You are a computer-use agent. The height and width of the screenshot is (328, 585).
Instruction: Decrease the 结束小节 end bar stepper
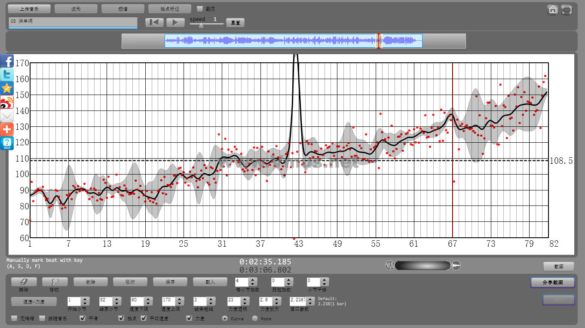click(116, 303)
